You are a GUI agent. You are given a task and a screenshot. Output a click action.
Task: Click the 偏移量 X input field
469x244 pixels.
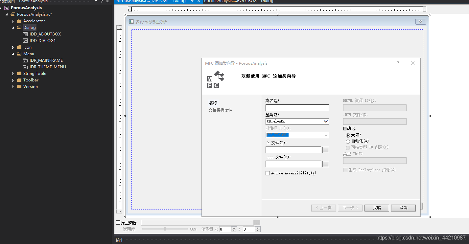[x=225, y=229]
